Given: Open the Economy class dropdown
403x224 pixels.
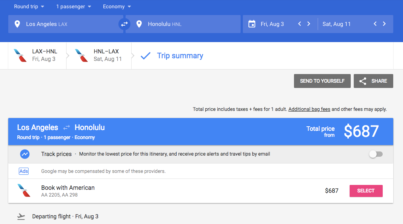Looking at the screenshot, I should pyautogui.click(x=117, y=6).
